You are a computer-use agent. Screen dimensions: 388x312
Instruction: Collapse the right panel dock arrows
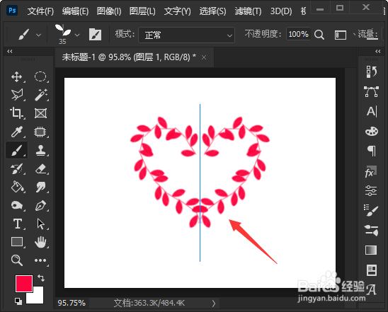[378, 51]
